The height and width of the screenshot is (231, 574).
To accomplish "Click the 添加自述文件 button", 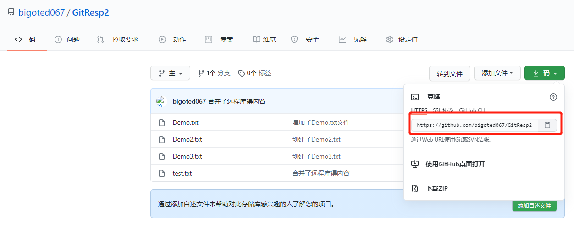I will tap(535, 205).
